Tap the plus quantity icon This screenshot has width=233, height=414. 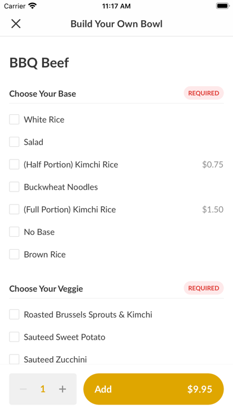pos(62,389)
